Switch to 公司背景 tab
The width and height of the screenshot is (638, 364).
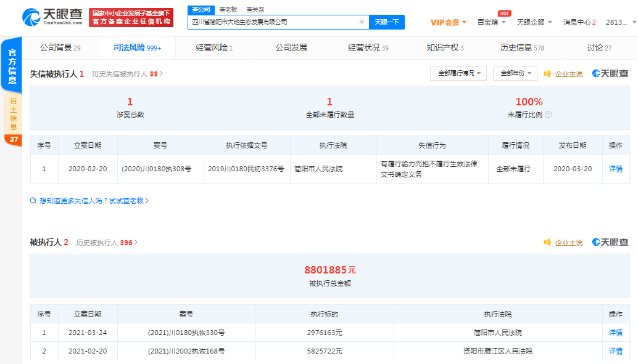pyautogui.click(x=60, y=48)
